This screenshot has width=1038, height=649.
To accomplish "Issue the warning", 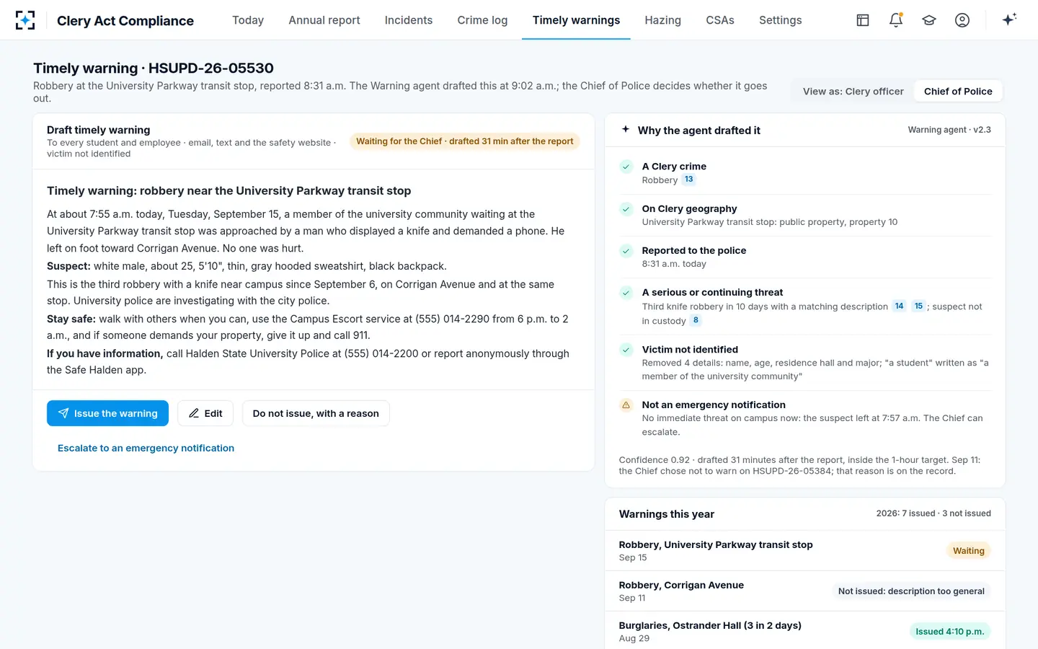I will click(107, 413).
